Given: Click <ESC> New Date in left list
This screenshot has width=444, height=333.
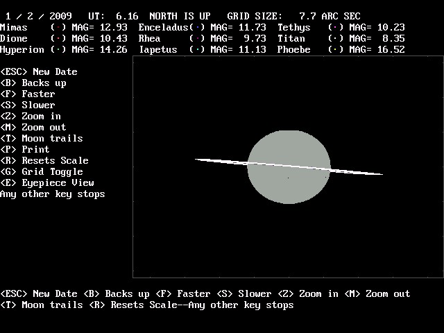Looking at the screenshot, I should pos(39,71).
